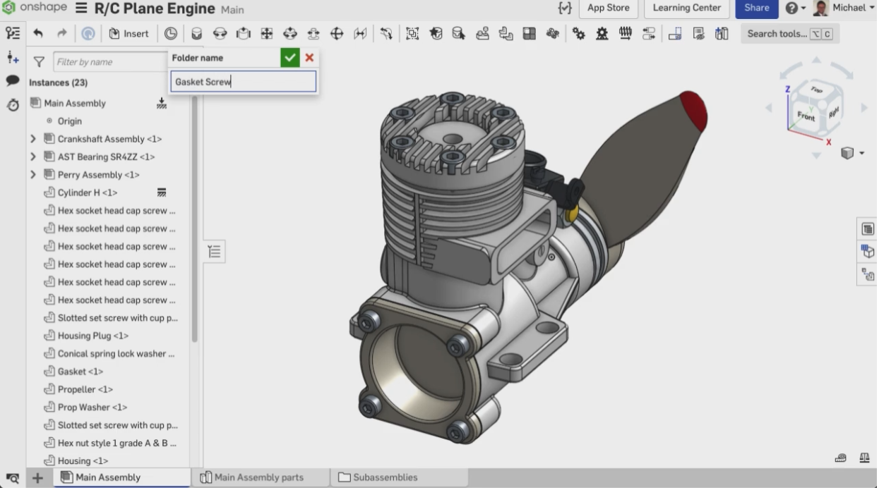Viewport: 879px width, 490px height.
Task: Open the Add custom features braces icon
Action: click(x=564, y=8)
